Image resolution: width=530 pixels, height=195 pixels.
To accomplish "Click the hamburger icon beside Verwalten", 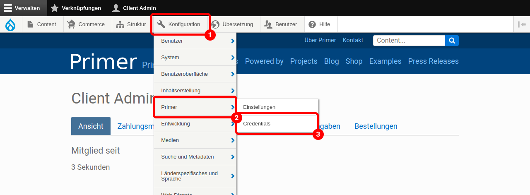I will [8, 8].
